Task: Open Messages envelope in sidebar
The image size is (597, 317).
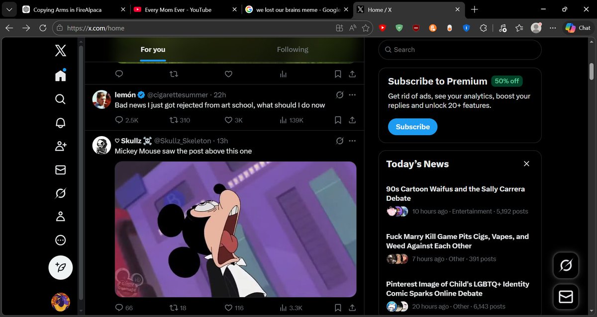Action: (60, 170)
